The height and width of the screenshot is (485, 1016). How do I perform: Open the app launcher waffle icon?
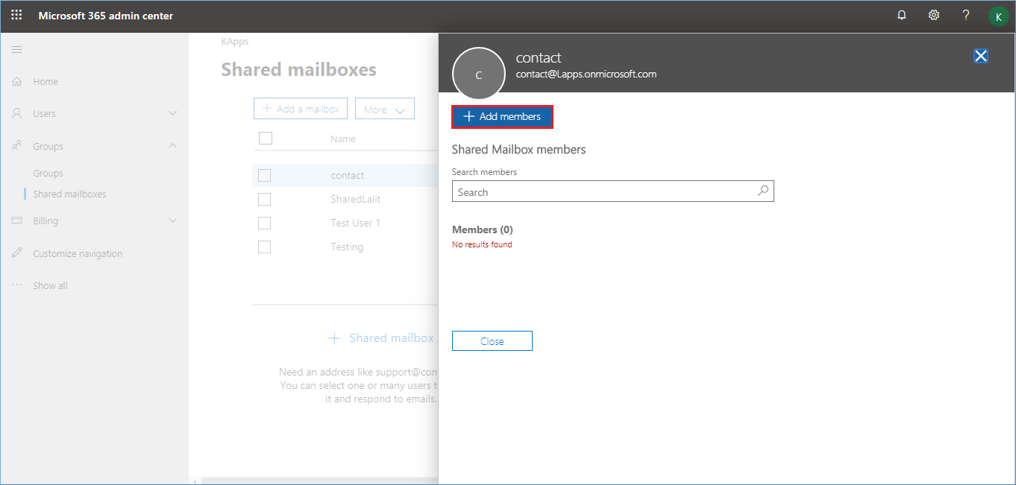(16, 15)
